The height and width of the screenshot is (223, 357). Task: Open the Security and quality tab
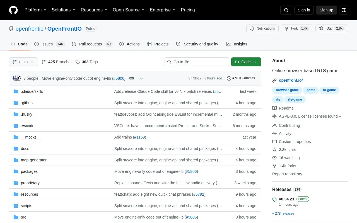pyautogui.click(x=197, y=44)
